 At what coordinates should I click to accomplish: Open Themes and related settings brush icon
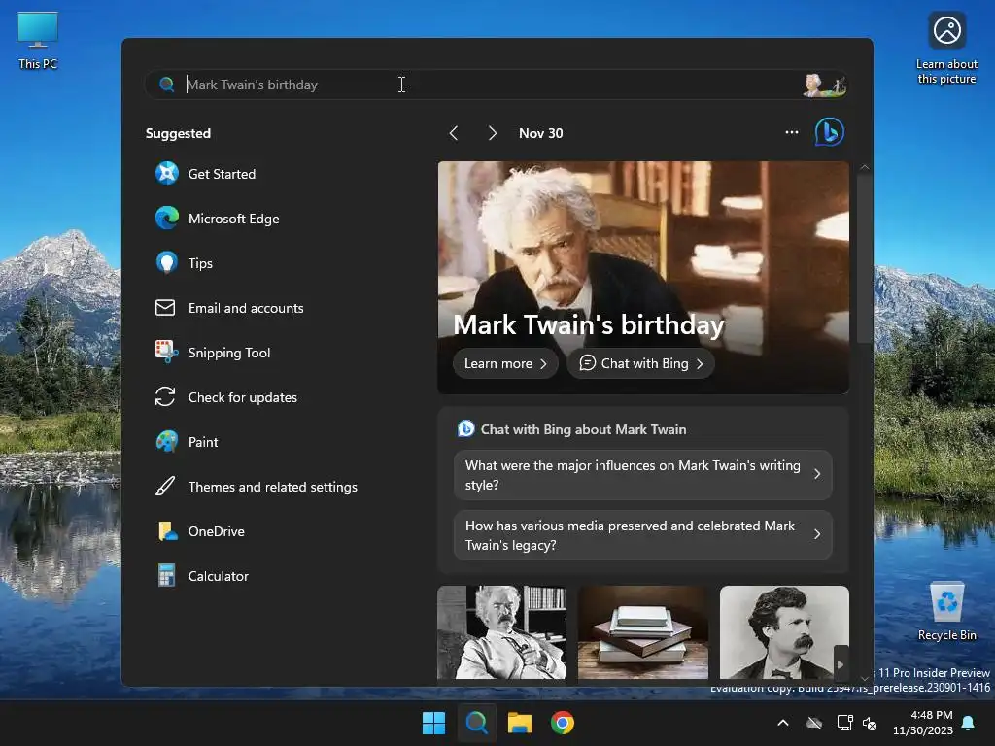(x=165, y=487)
